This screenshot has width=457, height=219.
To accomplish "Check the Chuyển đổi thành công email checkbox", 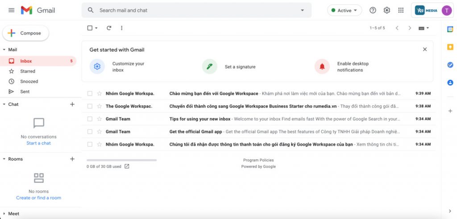I will click(x=90, y=106).
